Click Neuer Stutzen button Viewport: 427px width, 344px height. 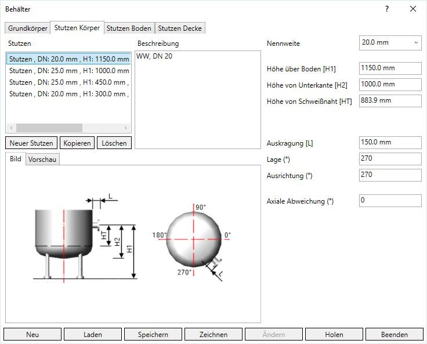(x=31, y=143)
